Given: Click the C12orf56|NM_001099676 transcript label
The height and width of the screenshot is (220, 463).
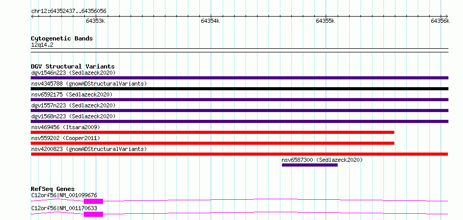Looking at the screenshot, I should (x=64, y=195).
